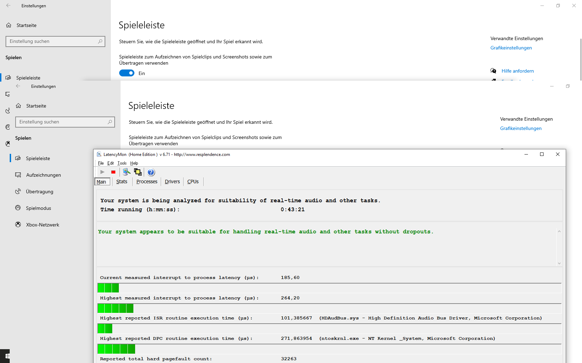Click the up arrow of the LatencyMon message scrollbar
The image size is (582, 363).
pos(559,231)
